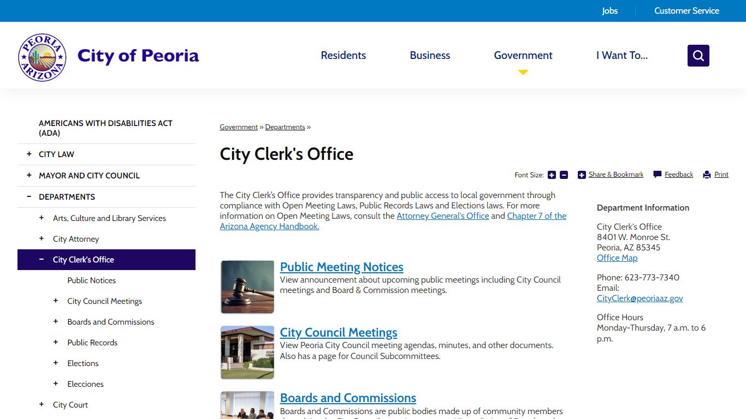Expand Public Records in sidebar
The image size is (746, 419).
[56, 342]
